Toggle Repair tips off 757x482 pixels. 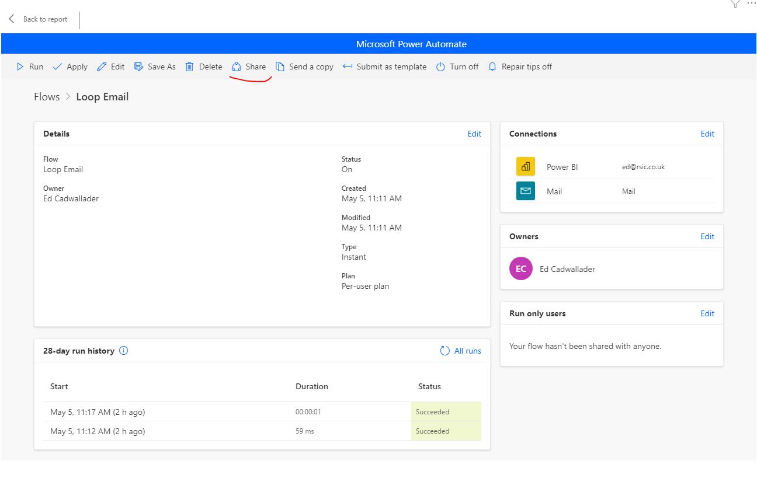coord(520,67)
